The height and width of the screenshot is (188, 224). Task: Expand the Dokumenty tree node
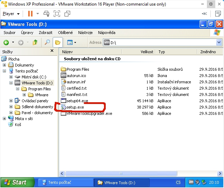(x=4, y=65)
